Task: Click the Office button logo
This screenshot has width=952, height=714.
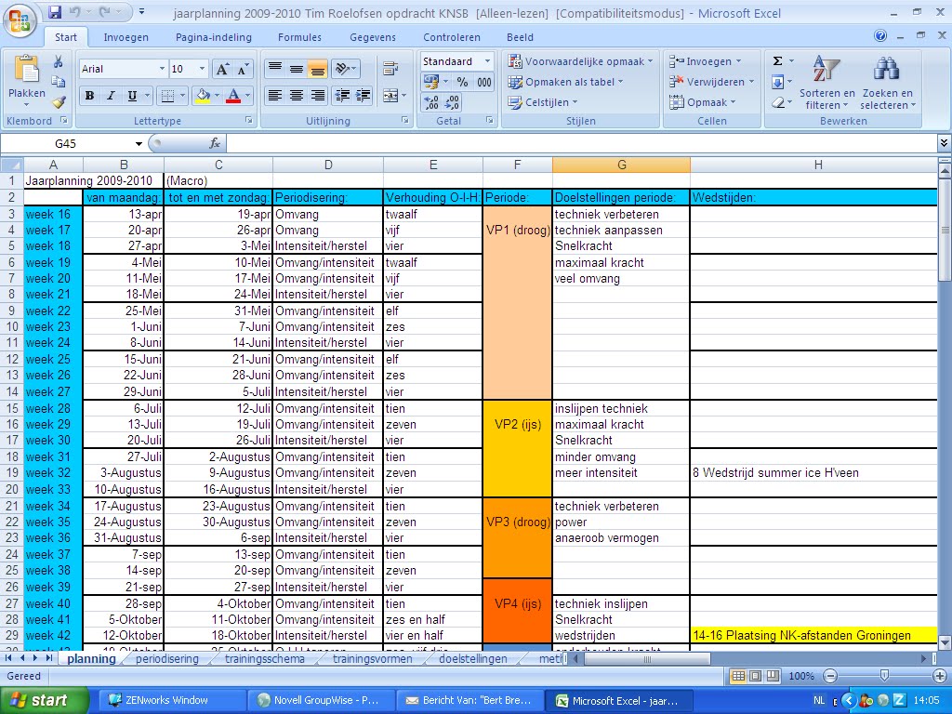Action: coord(20,20)
